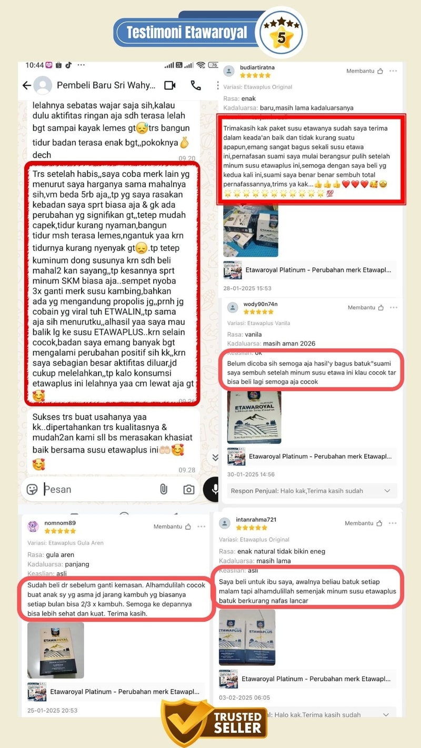Open more options on nomnom89 review

pos(202,527)
